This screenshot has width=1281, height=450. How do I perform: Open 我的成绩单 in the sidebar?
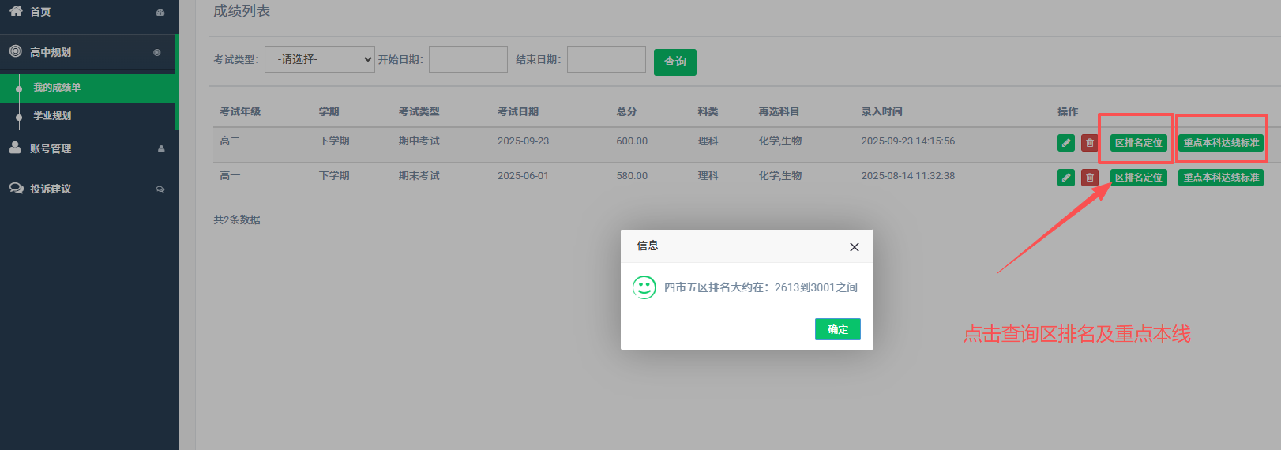(x=57, y=88)
